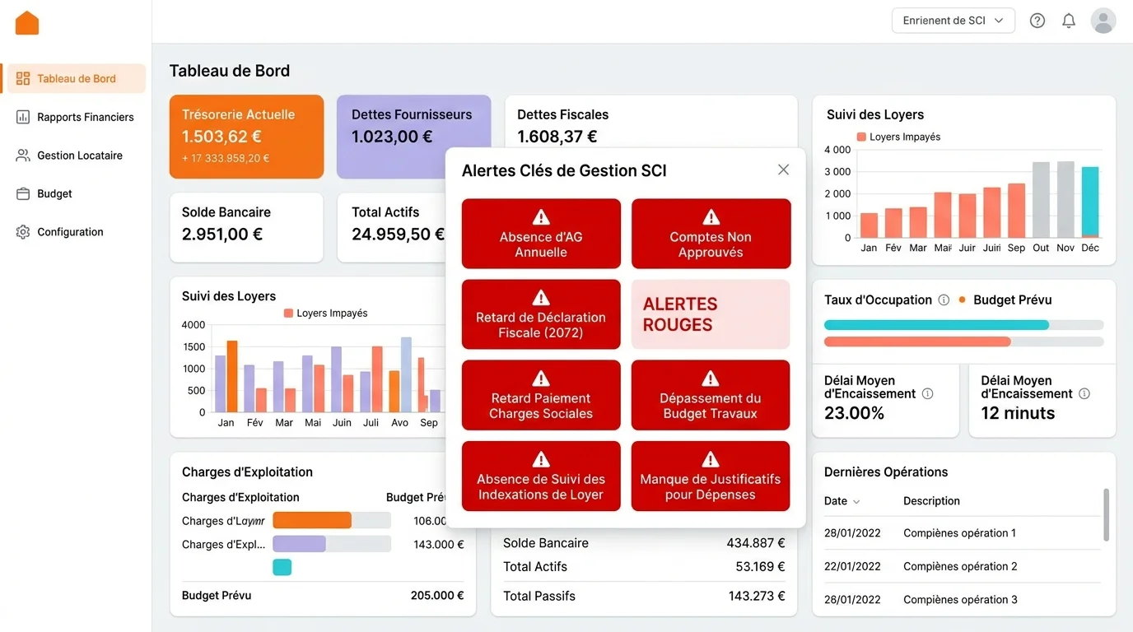The height and width of the screenshot is (632, 1133).
Task: Open the Enrienent de SCI dropdown
Action: tap(953, 20)
